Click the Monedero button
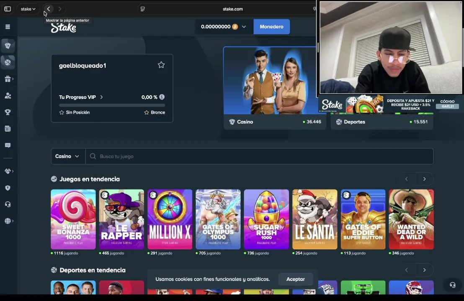Viewport: 464px width, 301px height. pos(271,27)
